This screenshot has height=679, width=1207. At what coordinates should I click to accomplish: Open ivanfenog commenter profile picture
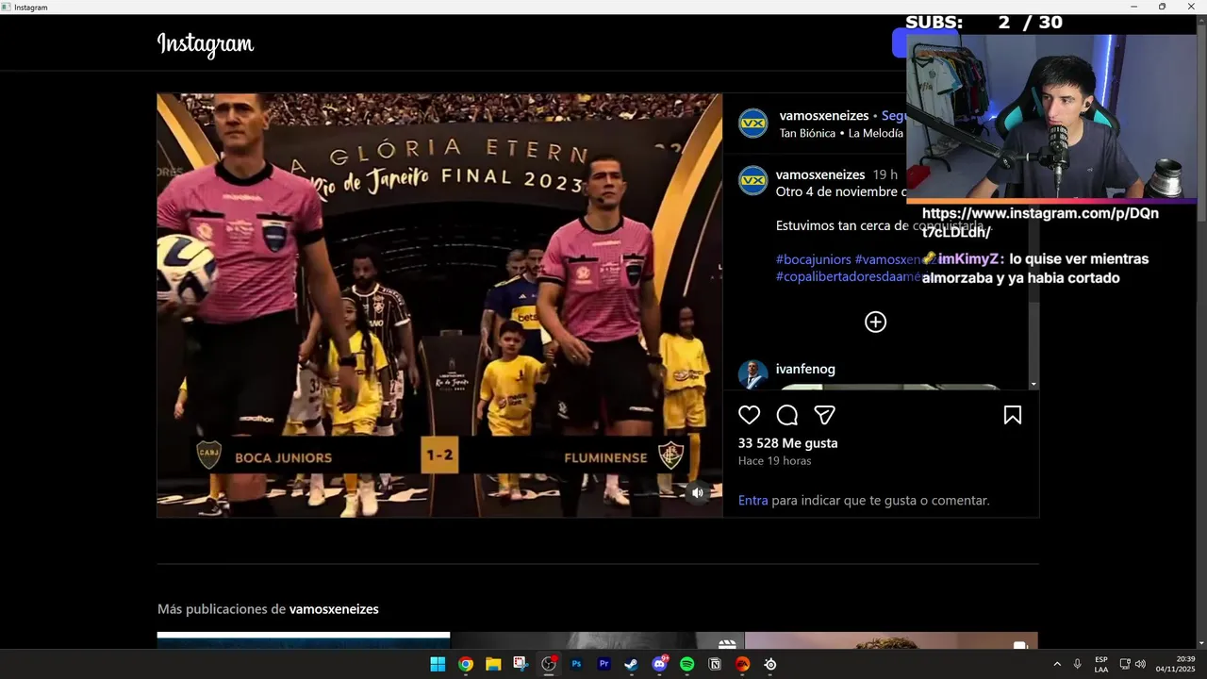pos(752,374)
